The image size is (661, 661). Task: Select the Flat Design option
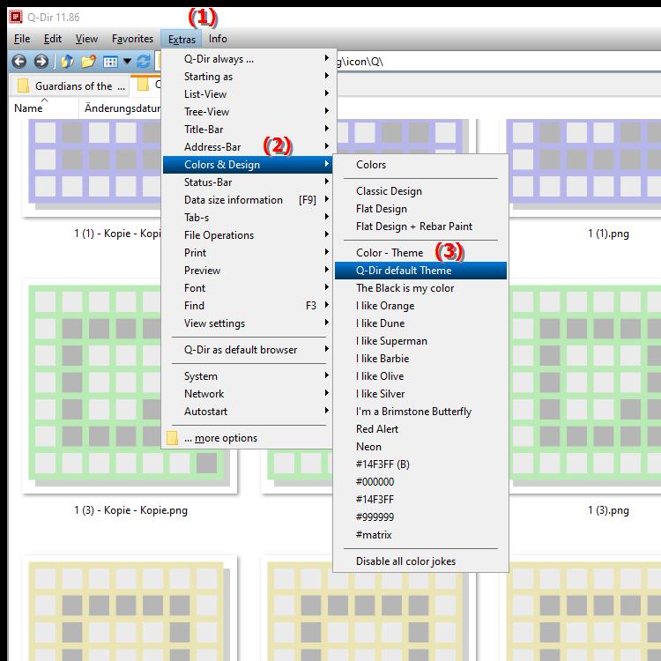[381, 209]
